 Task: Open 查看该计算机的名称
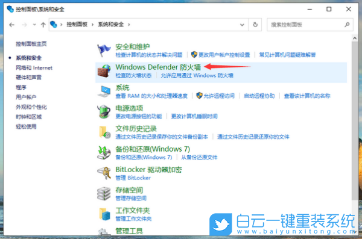pos(307,96)
